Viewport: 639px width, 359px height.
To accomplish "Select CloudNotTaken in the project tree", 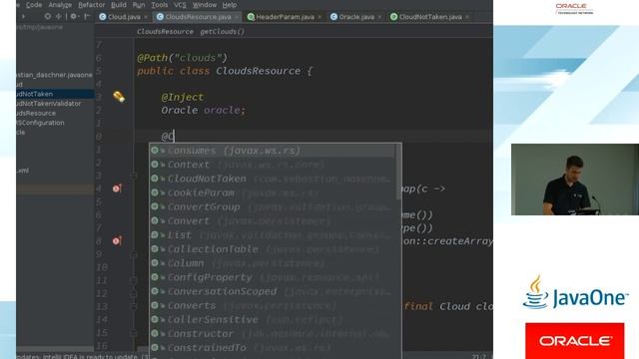I will pos(55,94).
